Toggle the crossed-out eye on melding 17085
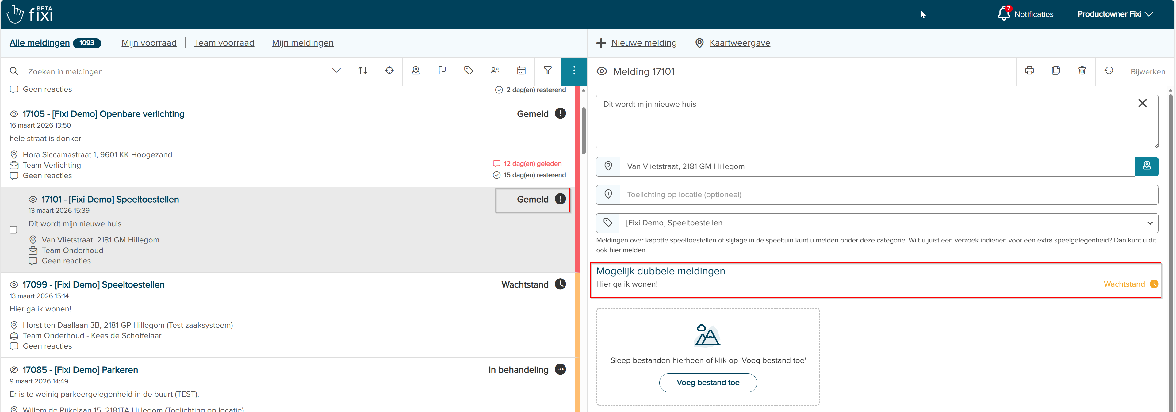 (14, 370)
